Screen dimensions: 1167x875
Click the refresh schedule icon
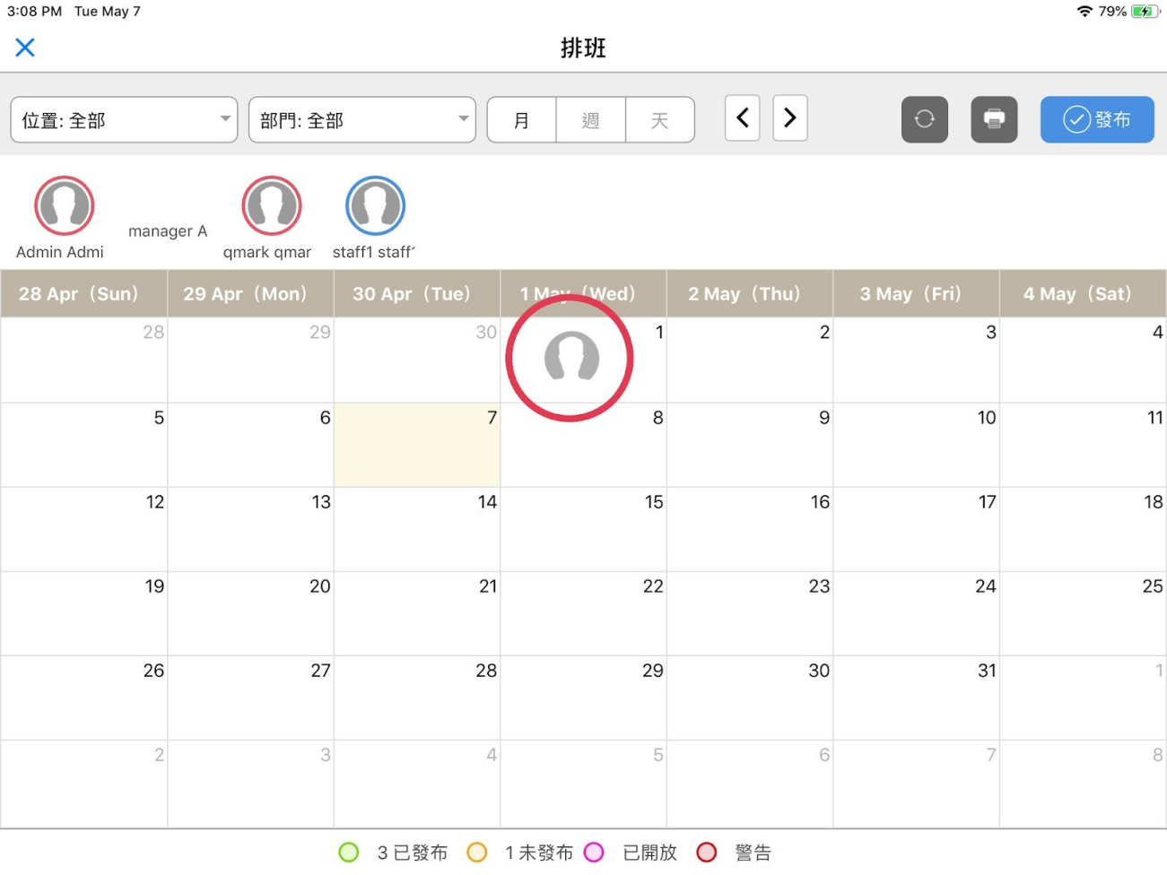click(925, 119)
